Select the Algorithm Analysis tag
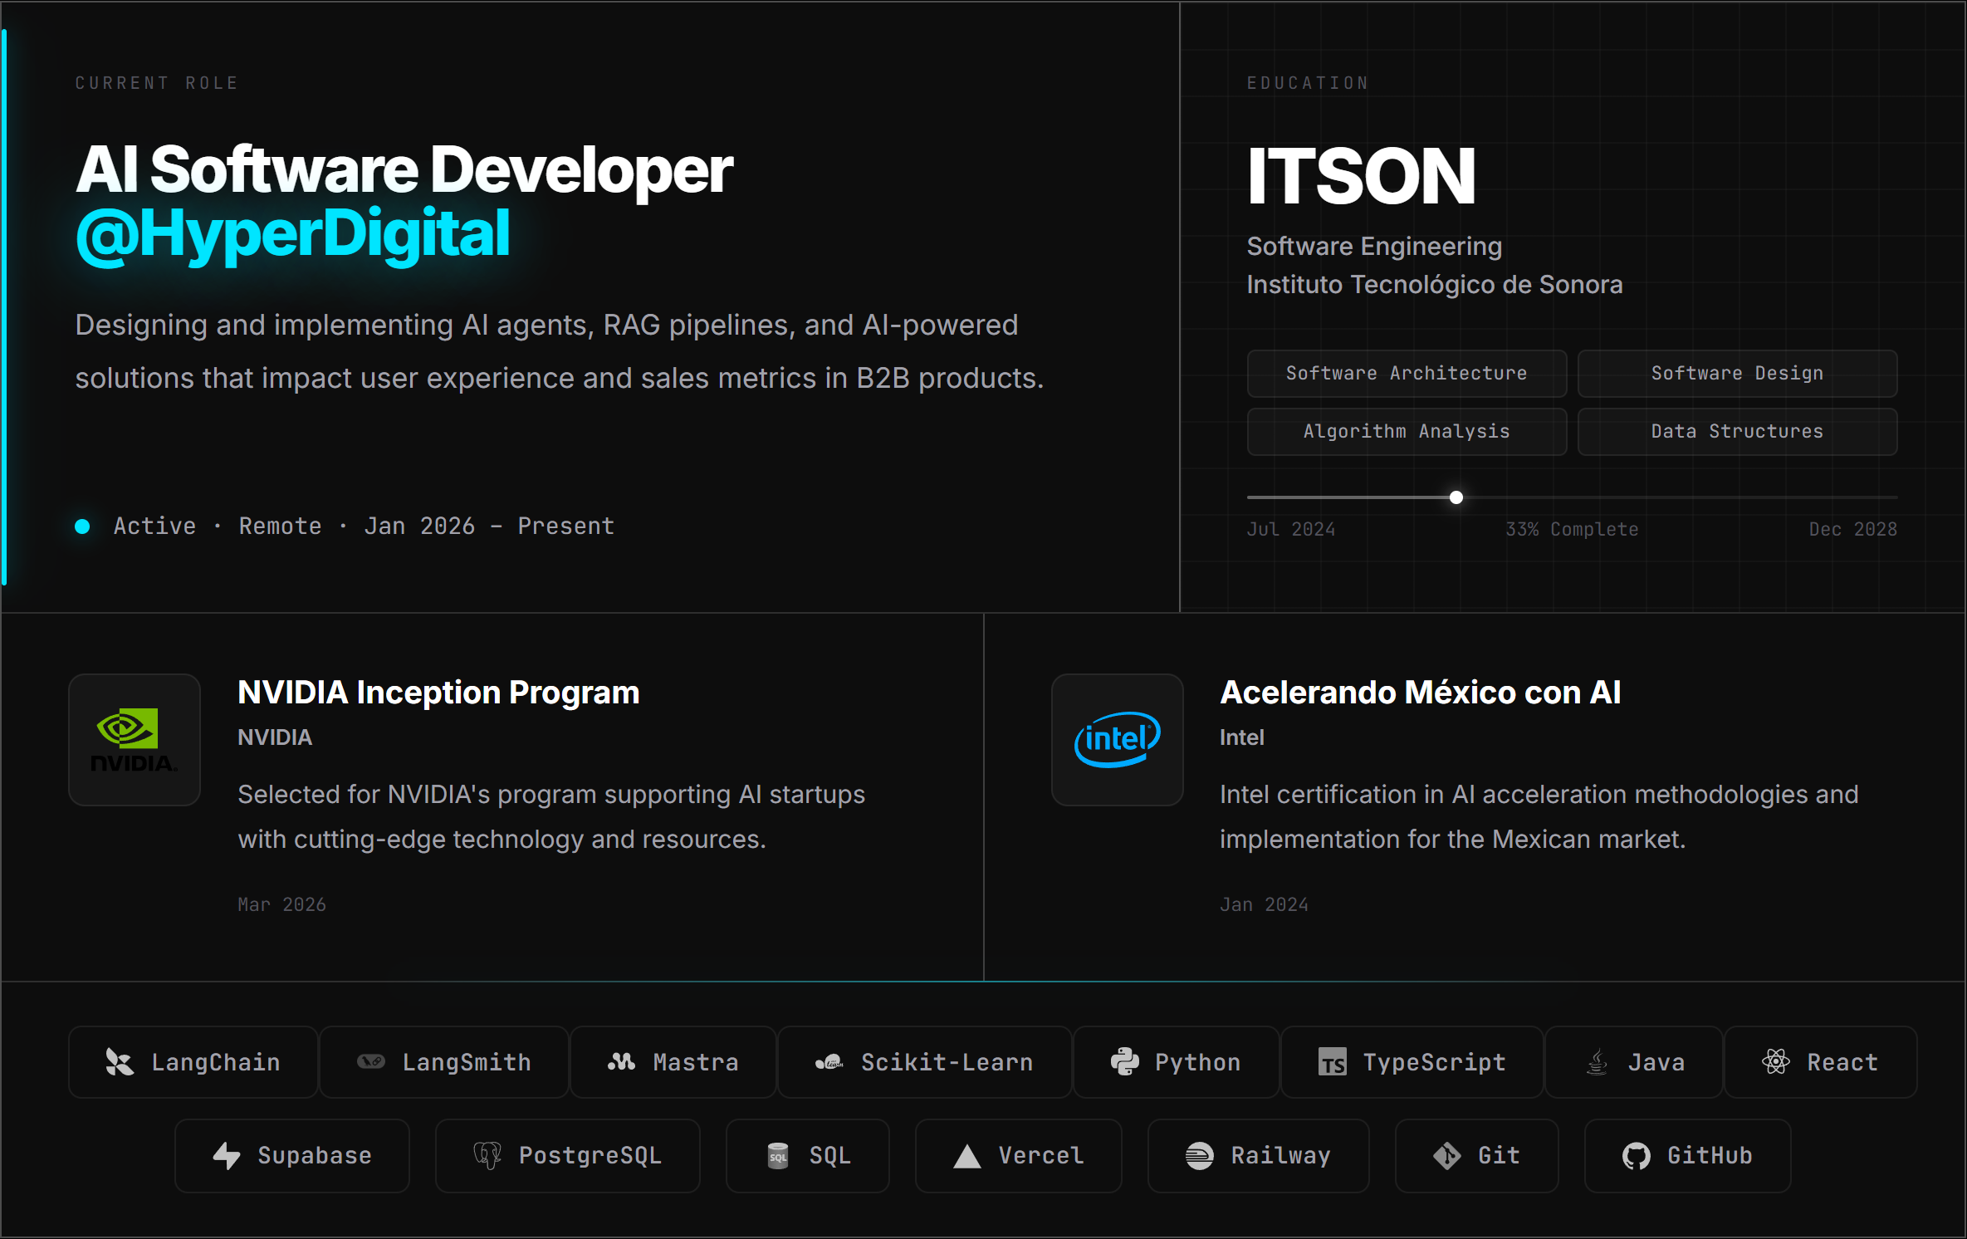The height and width of the screenshot is (1239, 1967). point(1406,432)
